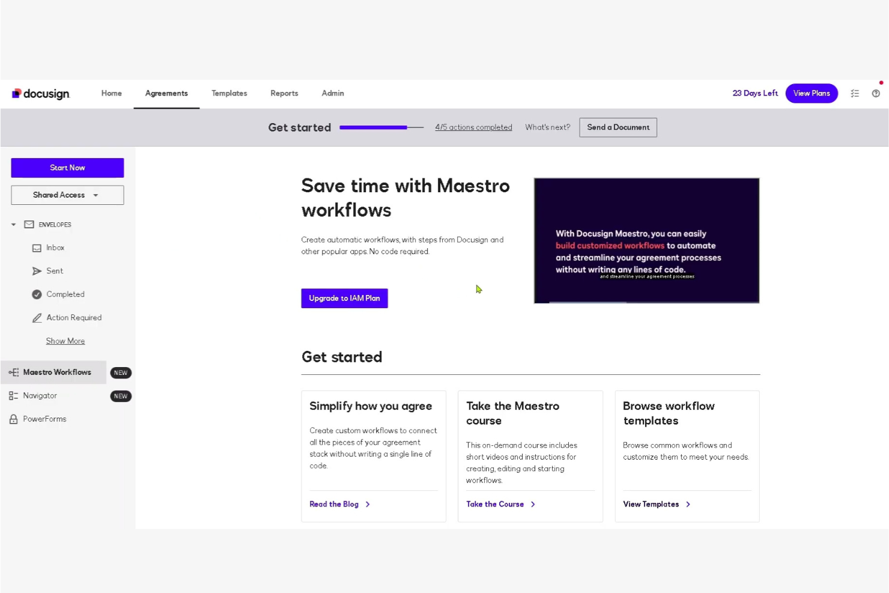
Task: Click the Show More link
Action: (65, 341)
